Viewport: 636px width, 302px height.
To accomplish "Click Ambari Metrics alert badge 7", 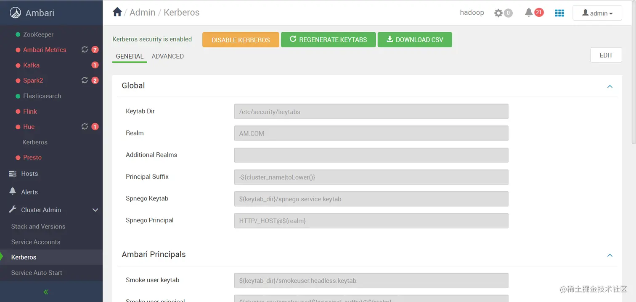I will pos(95,50).
